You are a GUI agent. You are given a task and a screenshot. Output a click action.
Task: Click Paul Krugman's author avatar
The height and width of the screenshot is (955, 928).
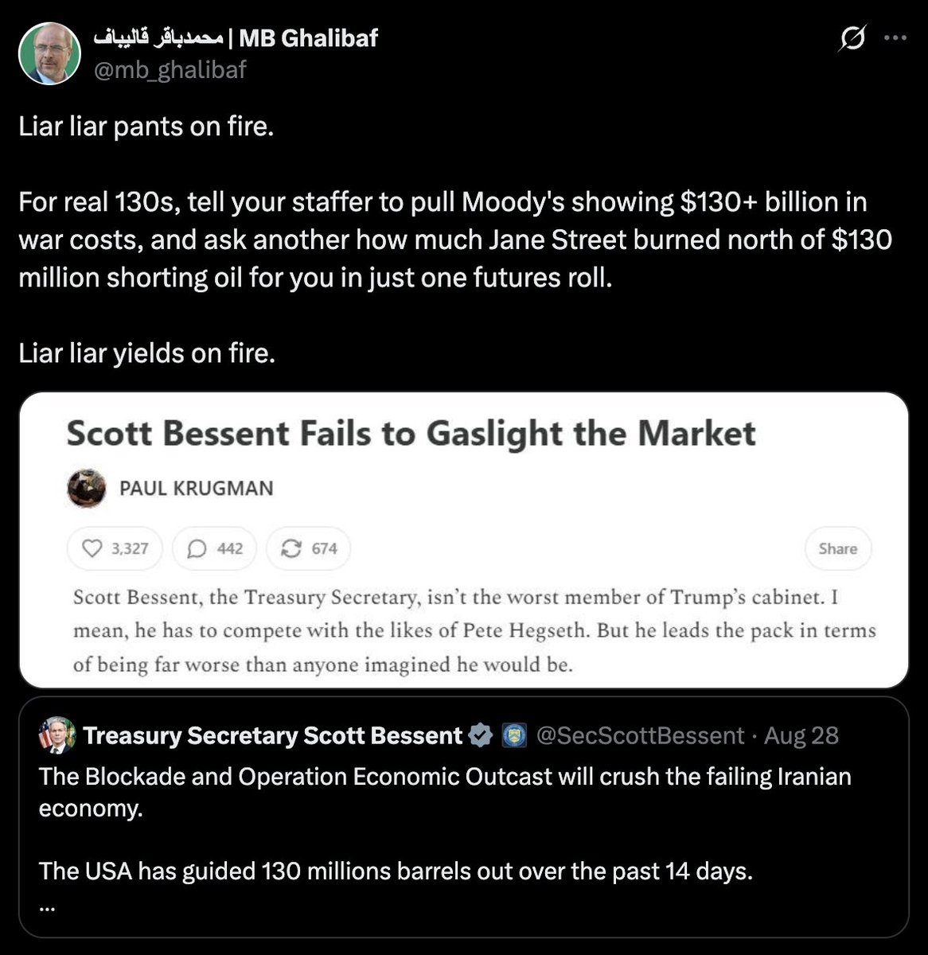87,488
